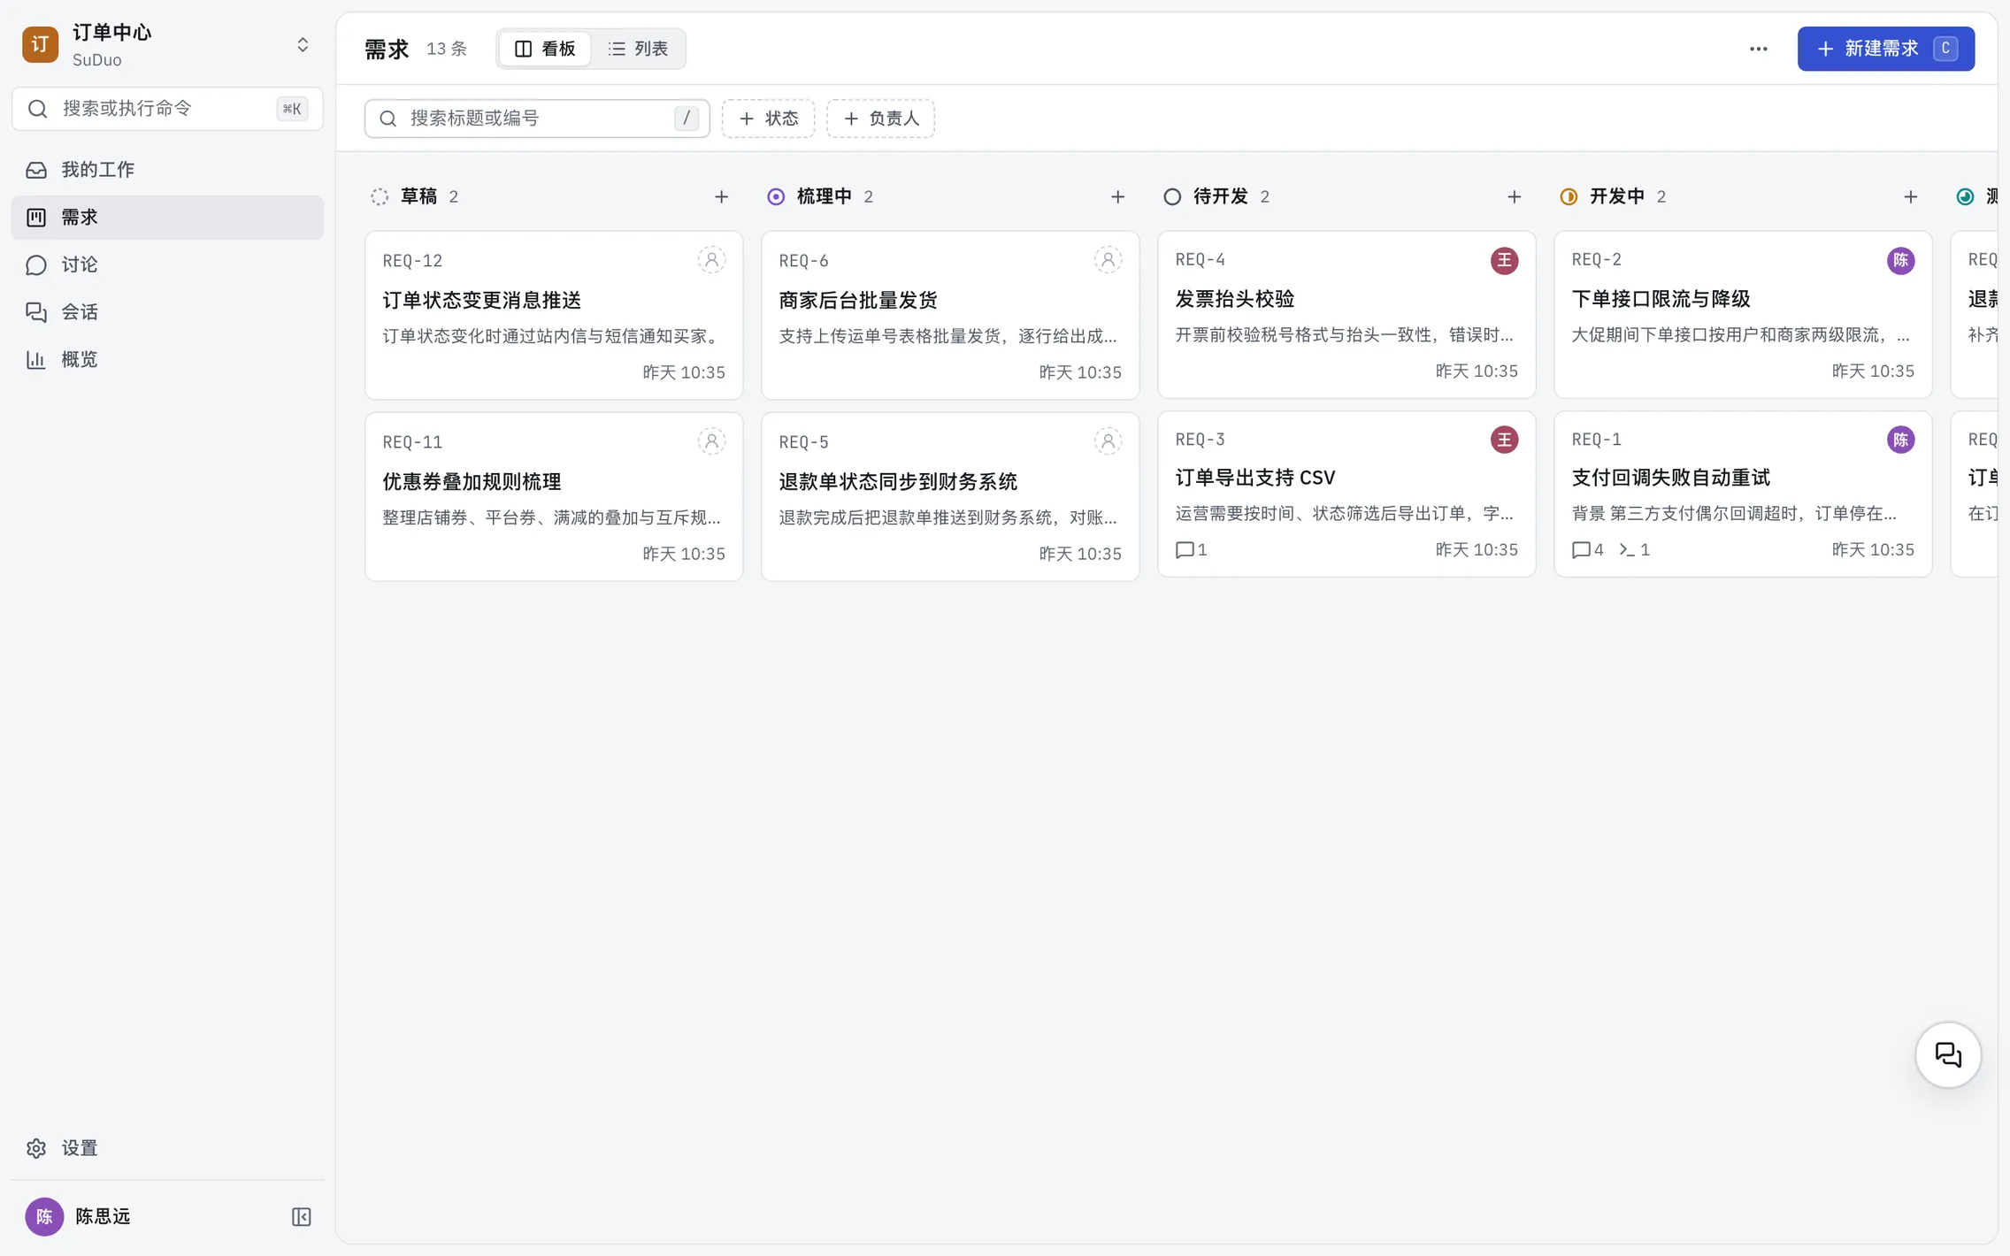This screenshot has height=1256, width=2010.
Task: Switch to 看板 view
Action: 545,49
